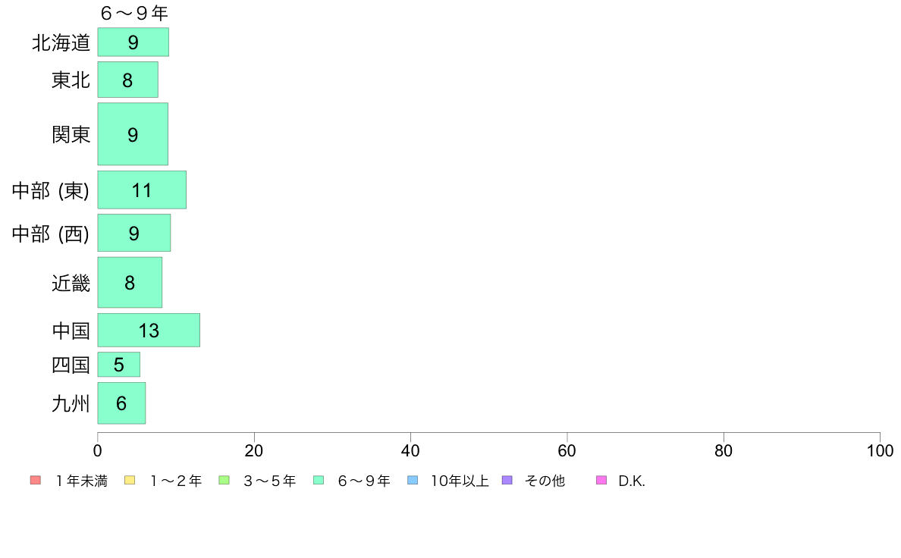The image size is (901, 558).
Task: Click the green 3〜5年 legend swatch
Action: pyautogui.click(x=224, y=481)
